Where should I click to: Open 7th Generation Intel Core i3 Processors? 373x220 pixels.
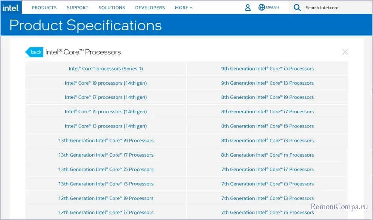267,198
